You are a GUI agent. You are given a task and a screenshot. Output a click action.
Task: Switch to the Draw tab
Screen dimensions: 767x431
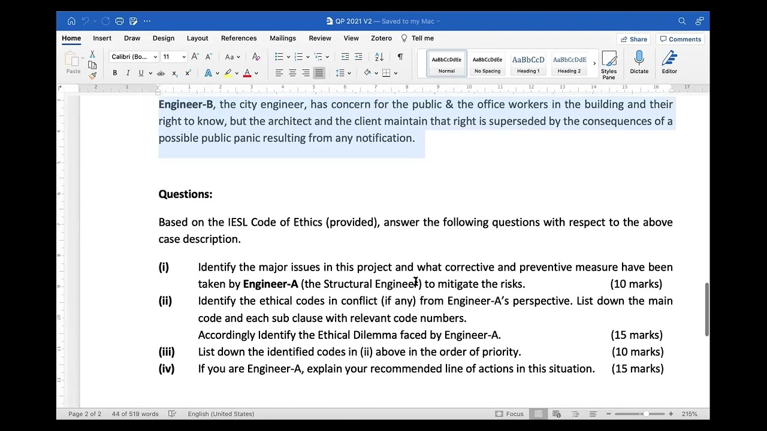[132, 38]
